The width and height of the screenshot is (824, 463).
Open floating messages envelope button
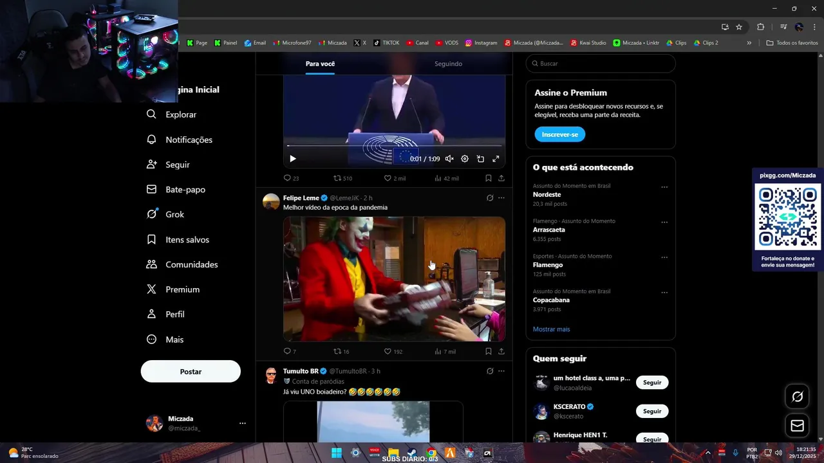[797, 426]
